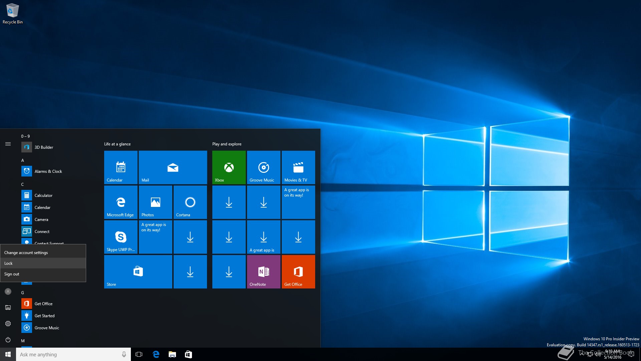The image size is (641, 361).
Task: Launch the Microsoft Edge tile
Action: 121,202
